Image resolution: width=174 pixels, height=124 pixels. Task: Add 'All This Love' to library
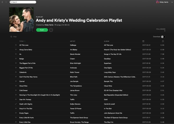click(16, 45)
